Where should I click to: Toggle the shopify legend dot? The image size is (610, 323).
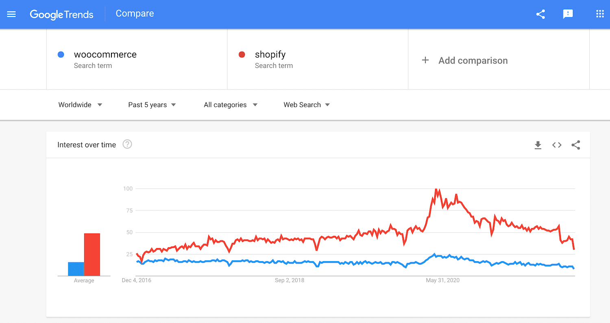click(241, 54)
